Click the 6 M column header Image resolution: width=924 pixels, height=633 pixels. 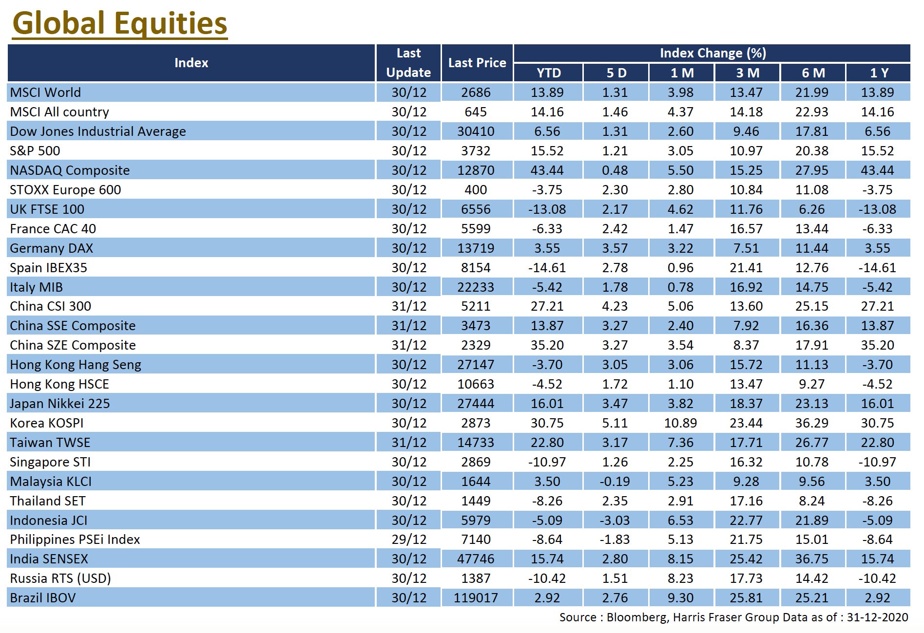[813, 73]
